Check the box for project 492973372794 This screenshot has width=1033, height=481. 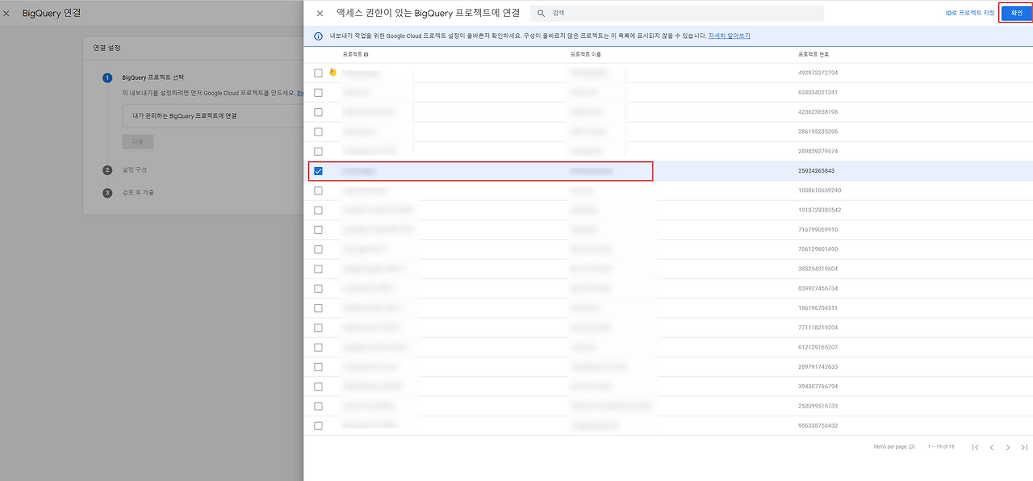coord(318,73)
